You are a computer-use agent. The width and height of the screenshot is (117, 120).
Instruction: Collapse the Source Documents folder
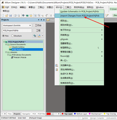pyautogui.click(x=6, y=45)
